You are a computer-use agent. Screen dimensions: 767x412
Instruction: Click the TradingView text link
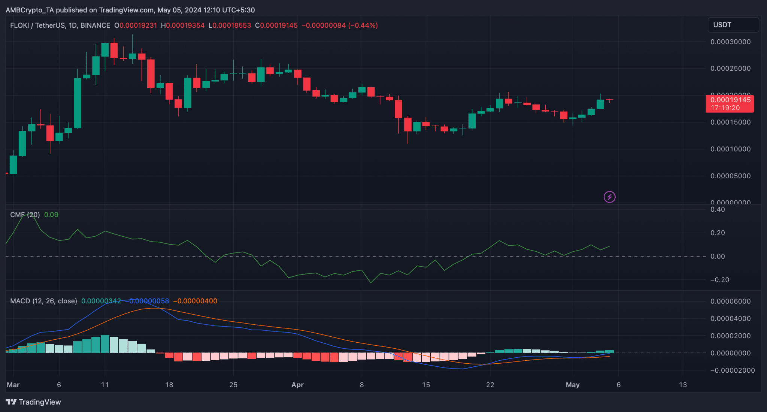pos(40,402)
